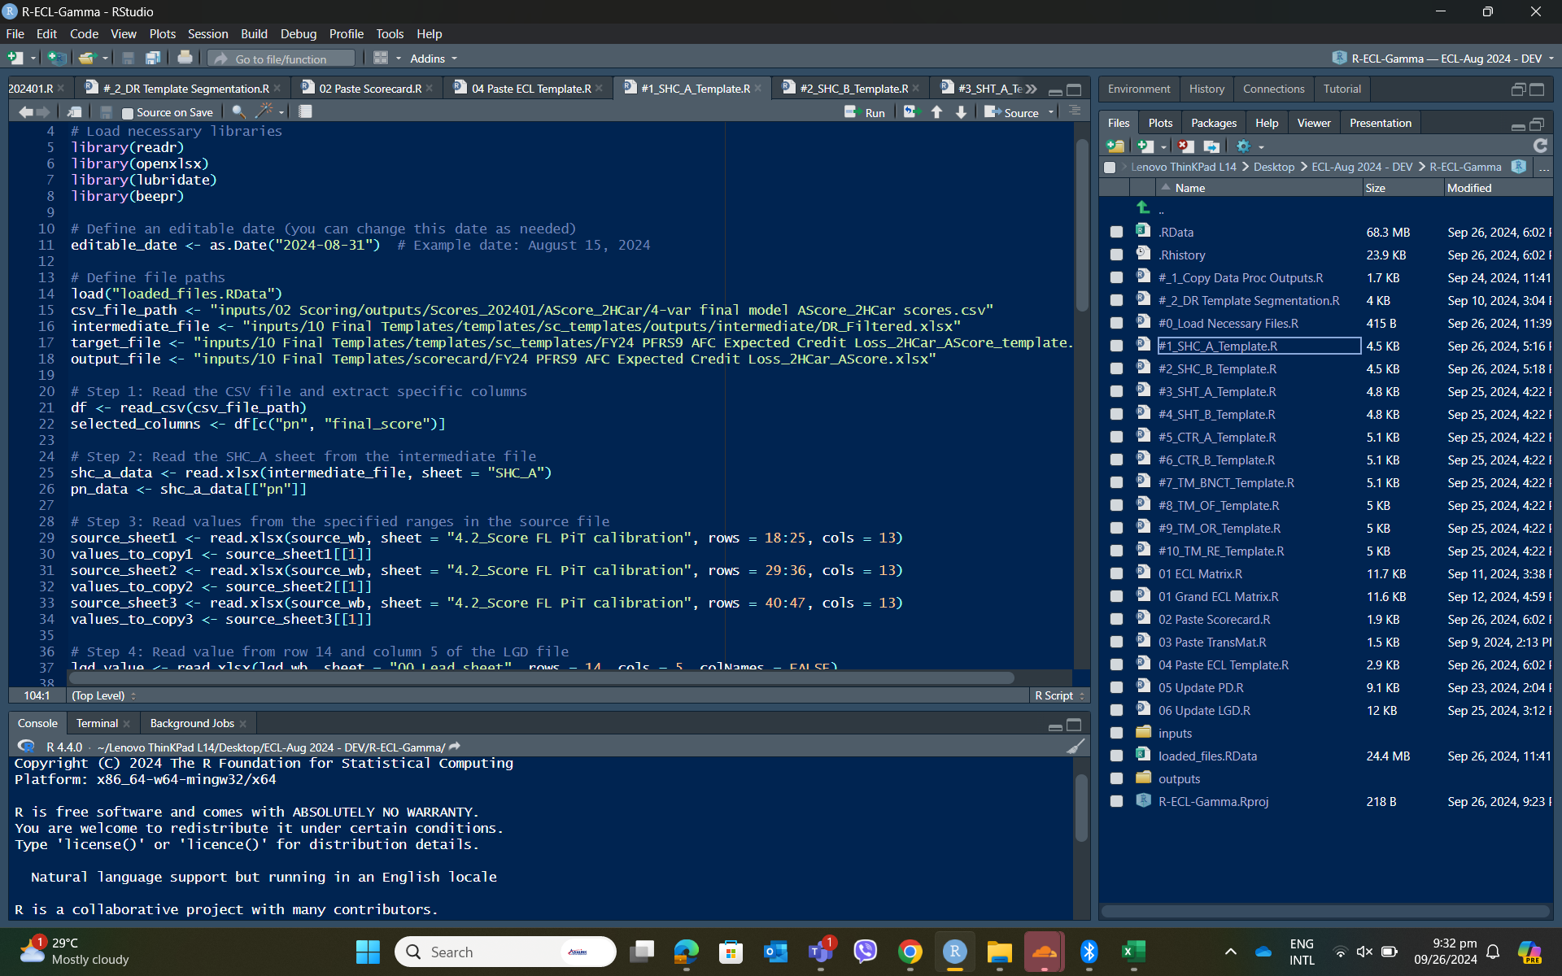Expand the Source button dropdown arrow
Viewport: 1562px width, 976px height.
point(1051,112)
